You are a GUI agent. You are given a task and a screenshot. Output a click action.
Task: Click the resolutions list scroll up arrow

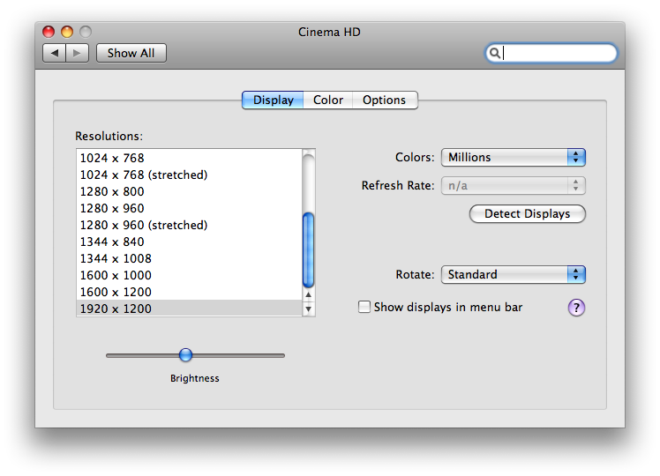pyautogui.click(x=309, y=294)
